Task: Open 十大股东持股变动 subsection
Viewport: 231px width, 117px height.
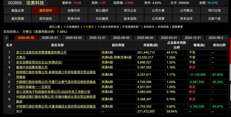Action: point(108,27)
